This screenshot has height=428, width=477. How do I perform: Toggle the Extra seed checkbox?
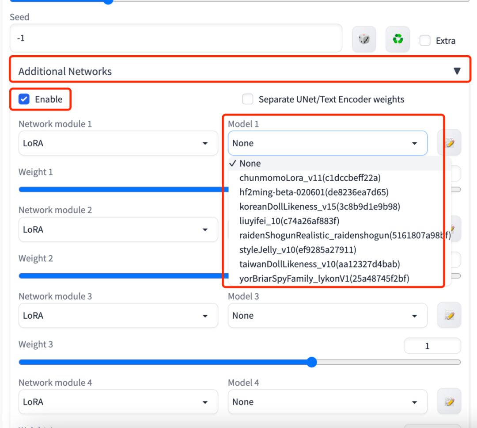pos(425,41)
